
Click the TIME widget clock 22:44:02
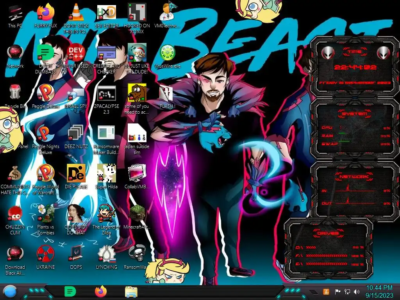click(x=355, y=67)
